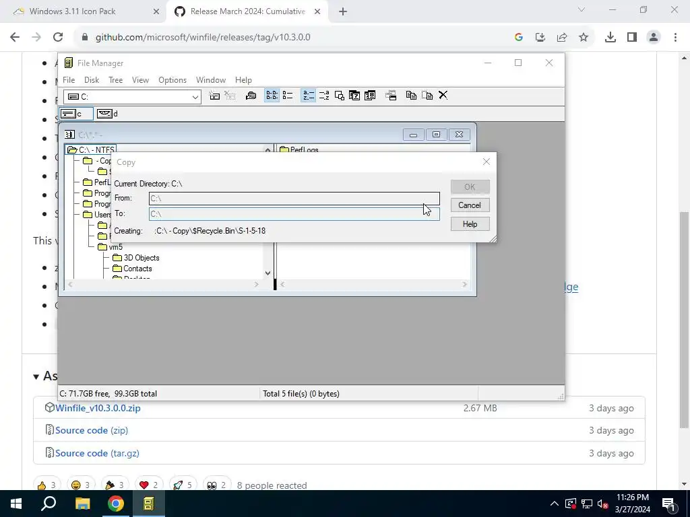Open the Chrome three-dot menu

(675, 38)
